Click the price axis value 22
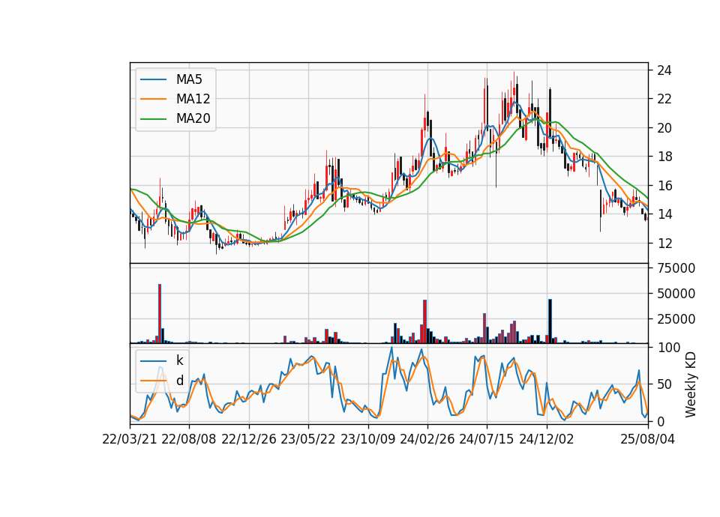720x517 pixels. (x=664, y=99)
